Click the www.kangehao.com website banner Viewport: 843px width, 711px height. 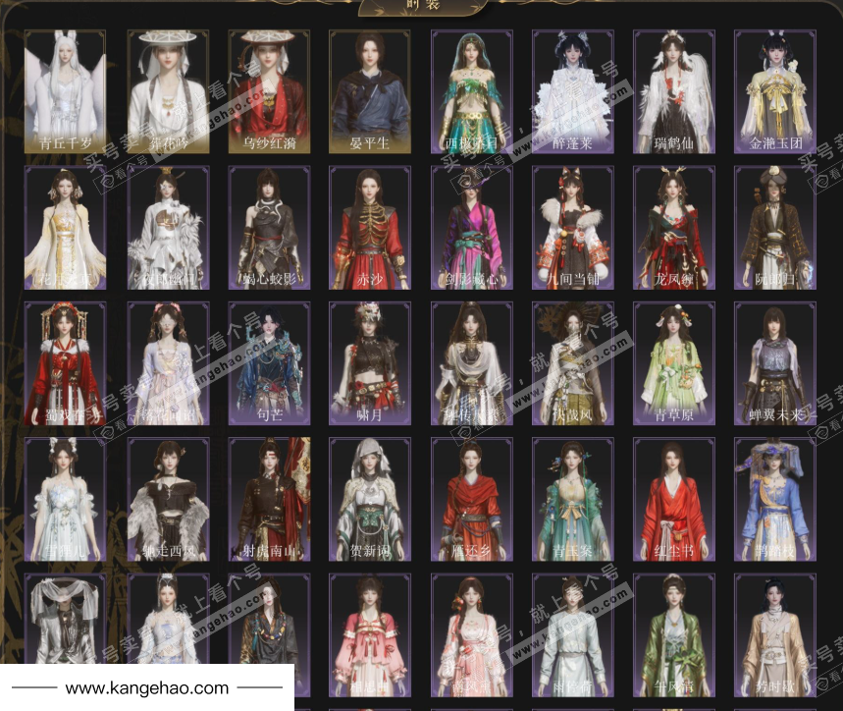tap(147, 688)
